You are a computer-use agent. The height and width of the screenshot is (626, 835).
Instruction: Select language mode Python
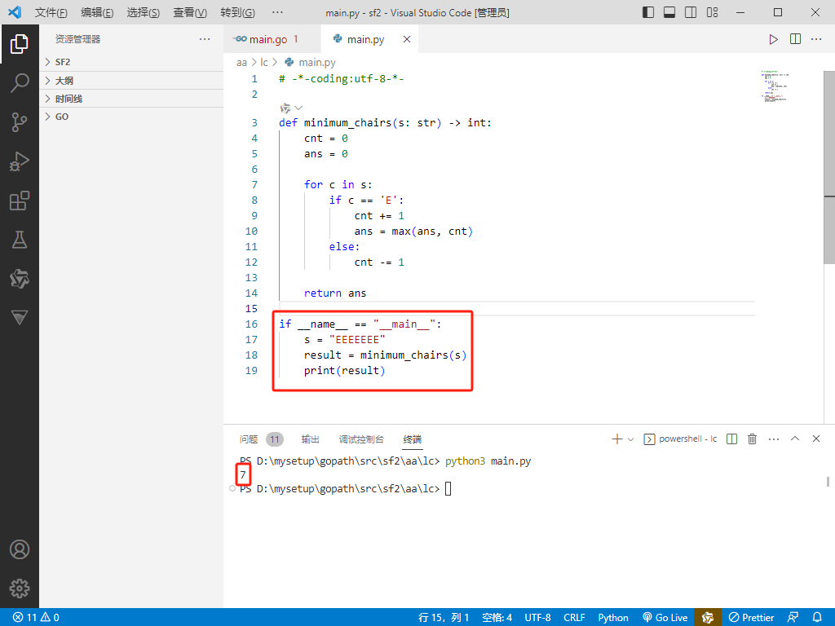pyautogui.click(x=613, y=618)
